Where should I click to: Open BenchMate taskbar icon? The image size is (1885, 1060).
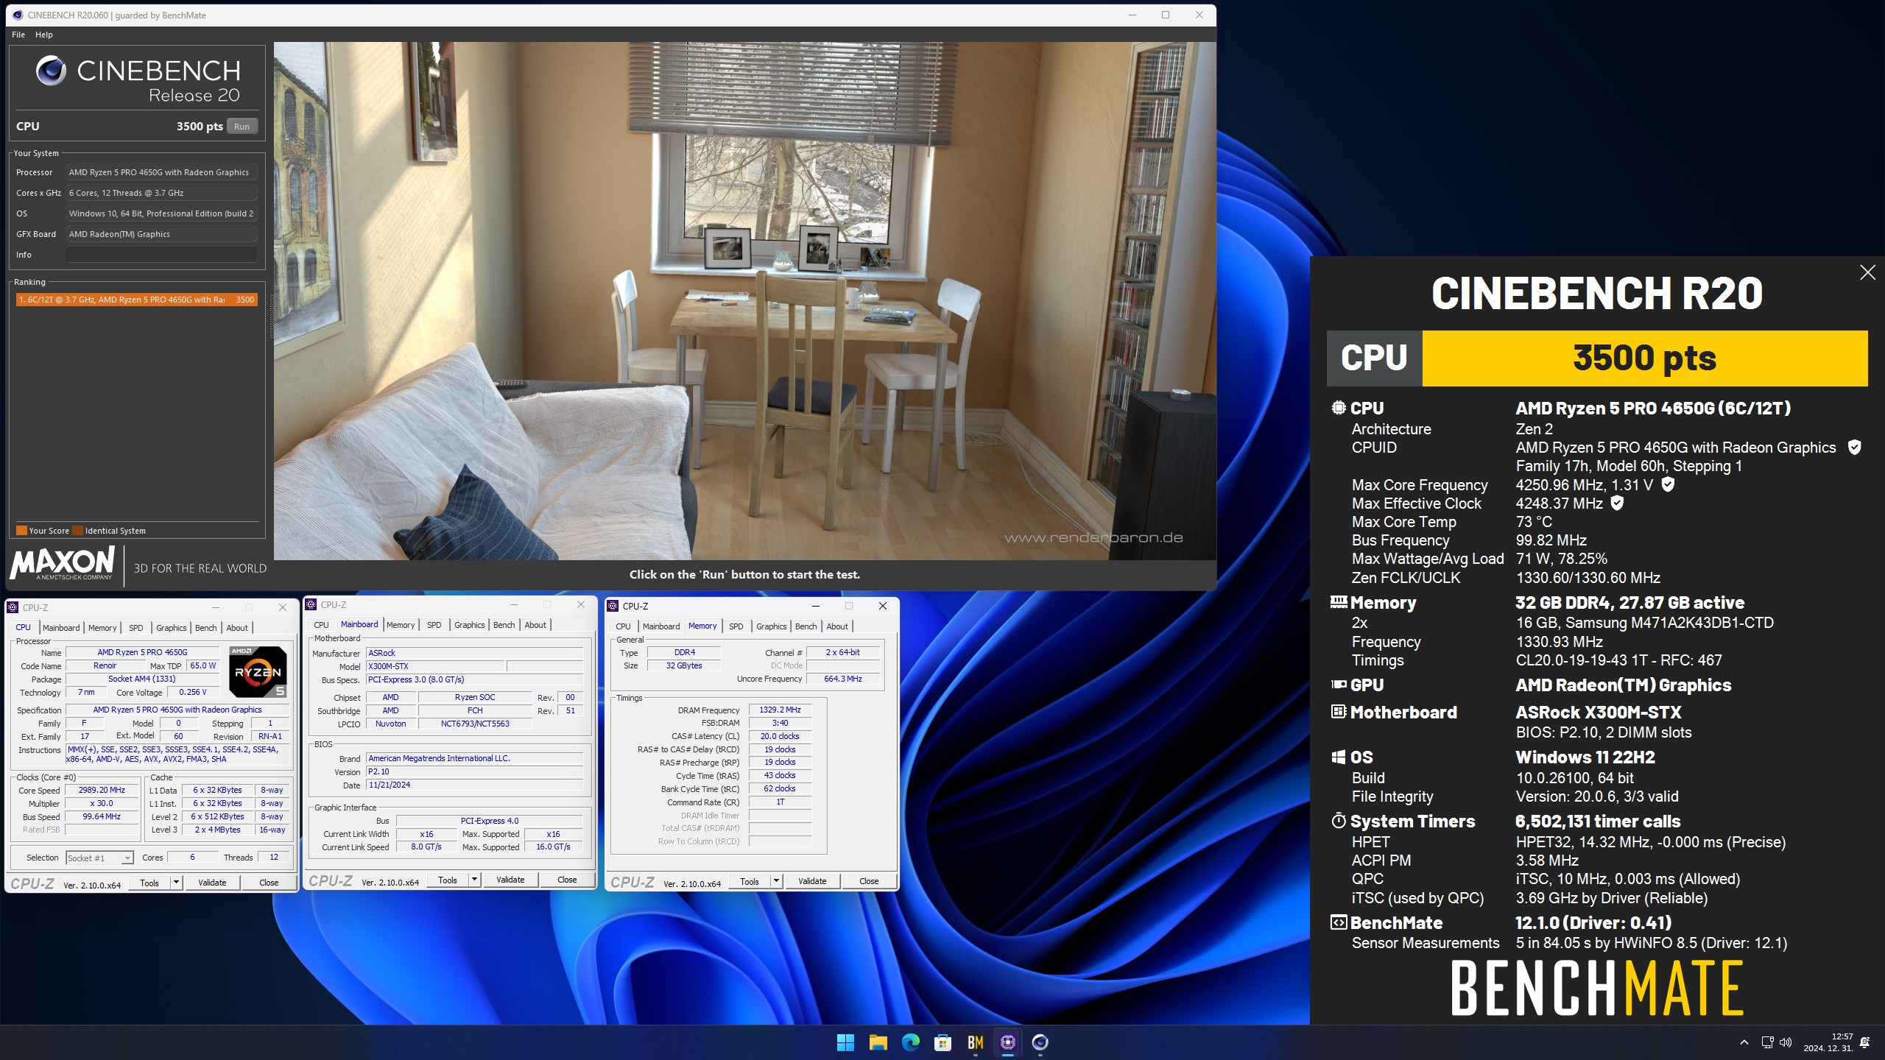(975, 1042)
